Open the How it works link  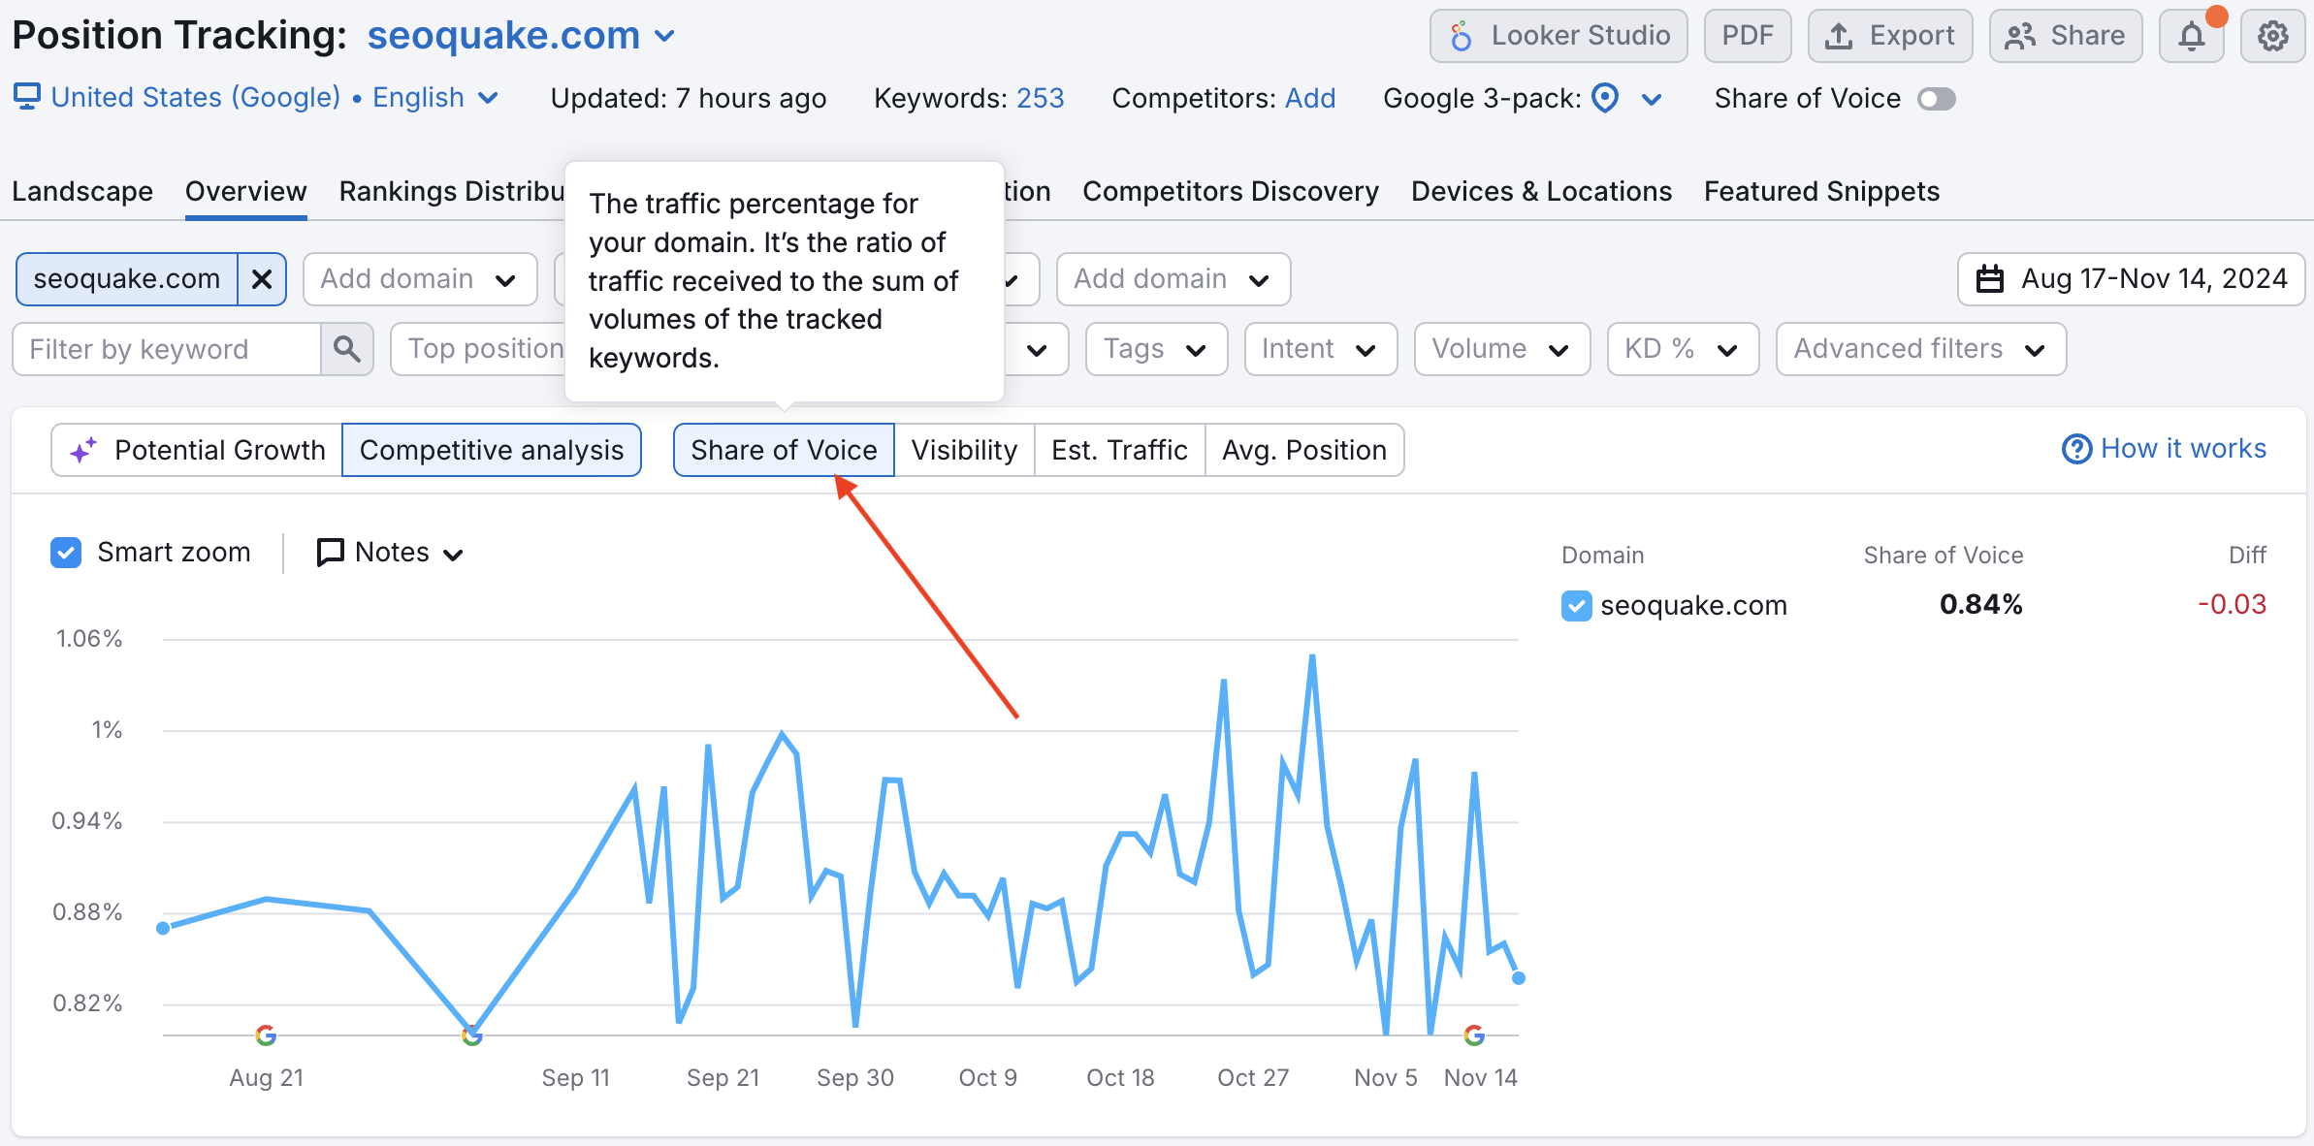click(x=2165, y=449)
